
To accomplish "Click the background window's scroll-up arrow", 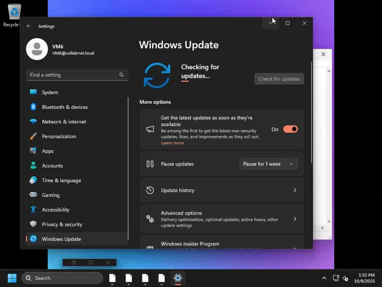I will click(329, 71).
